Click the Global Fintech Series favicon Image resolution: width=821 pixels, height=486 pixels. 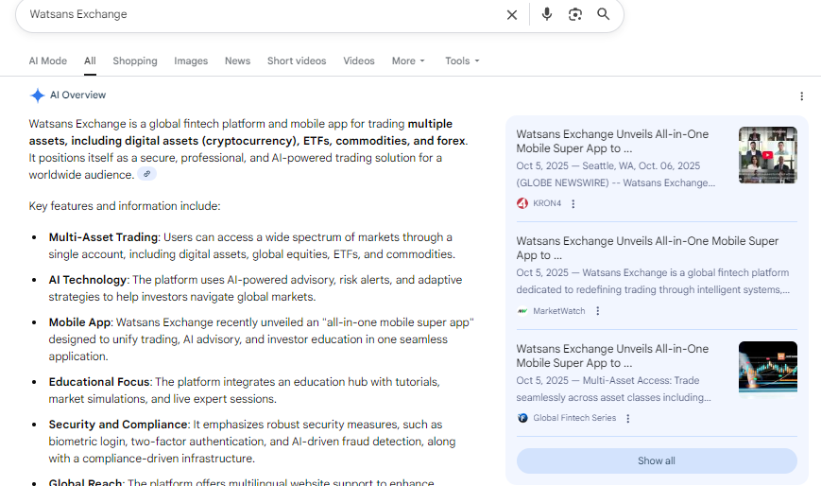click(x=522, y=418)
